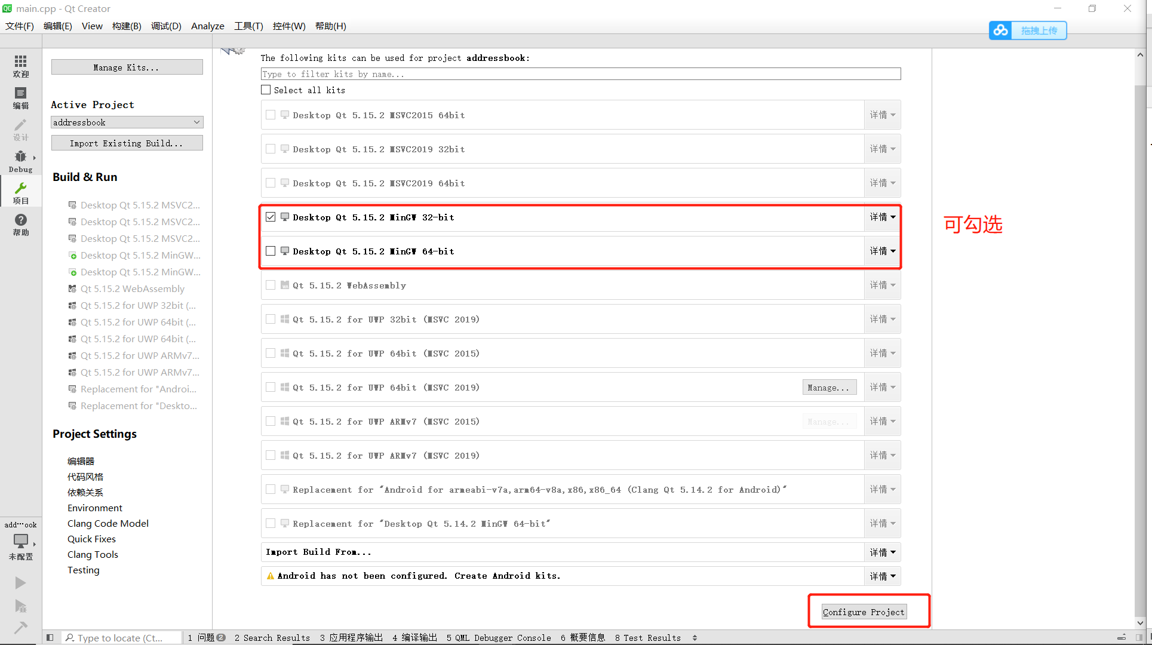The image size is (1152, 645).
Task: Open Debug mode with the bug icon
Action: [x=20, y=161]
